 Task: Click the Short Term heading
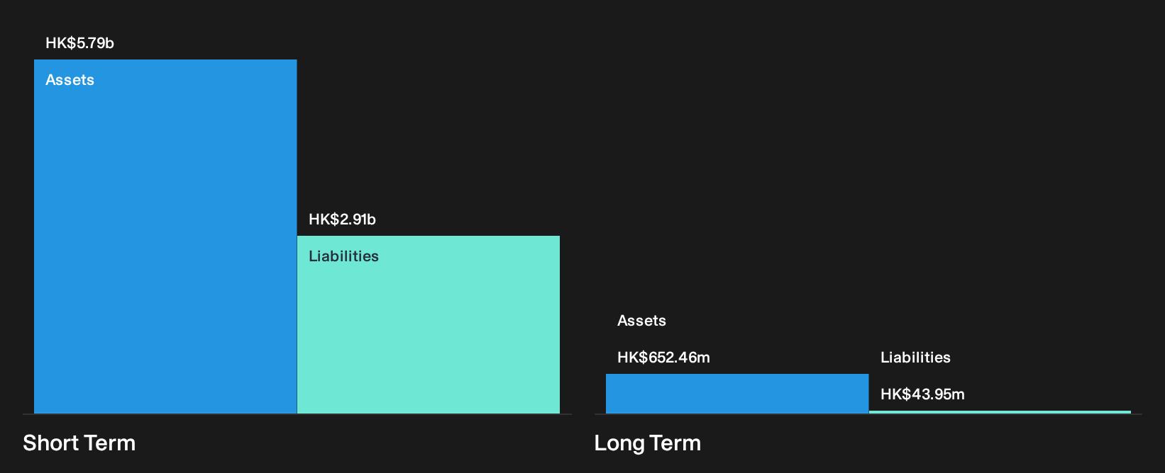pyautogui.click(x=79, y=443)
